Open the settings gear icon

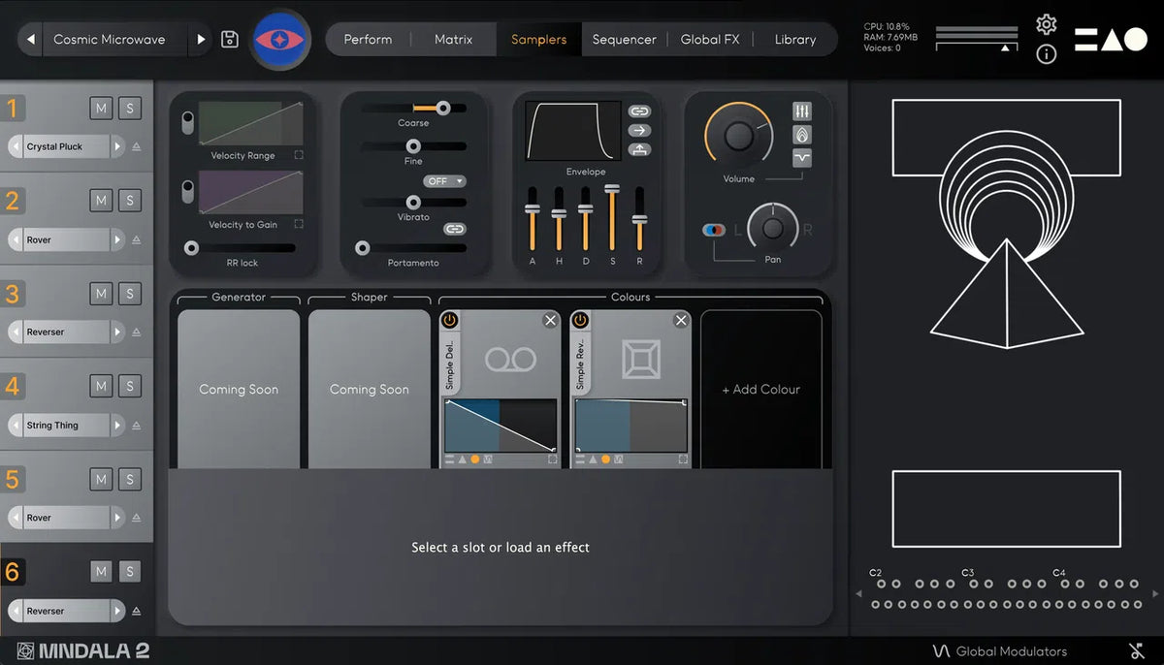(x=1046, y=24)
